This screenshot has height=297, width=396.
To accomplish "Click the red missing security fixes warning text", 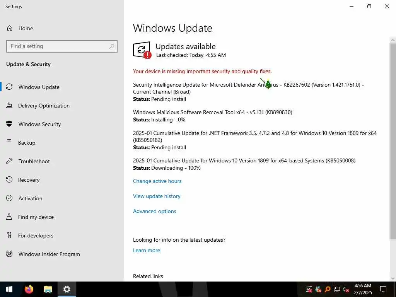I will coord(202,71).
